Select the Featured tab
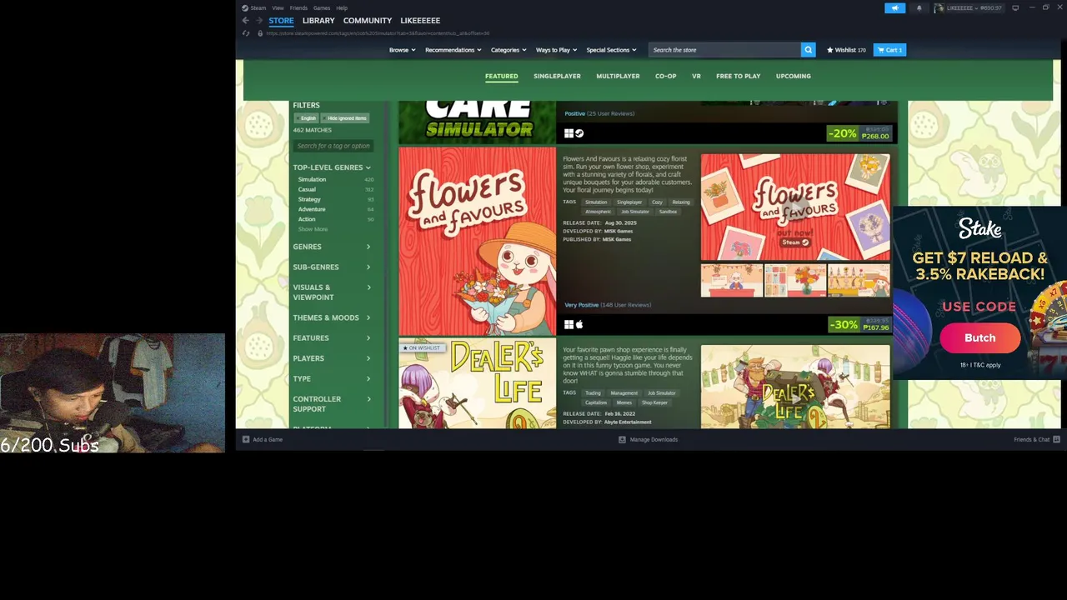Viewport: 1067px width, 600px height. point(501,76)
